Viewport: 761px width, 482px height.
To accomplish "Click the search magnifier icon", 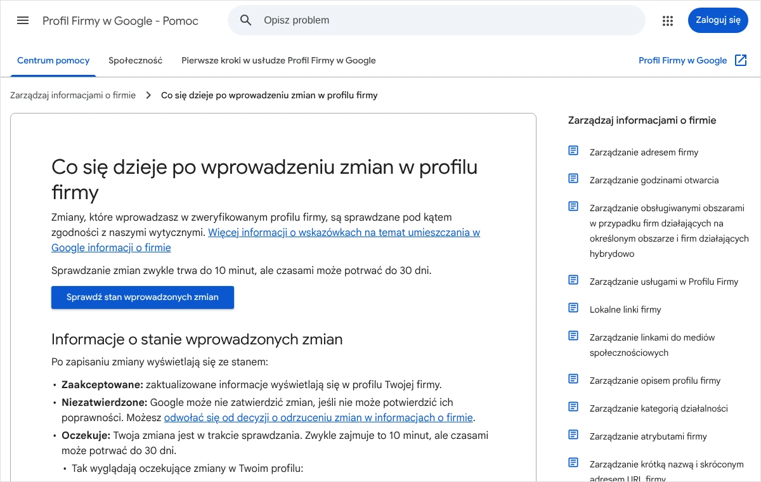I will point(246,20).
